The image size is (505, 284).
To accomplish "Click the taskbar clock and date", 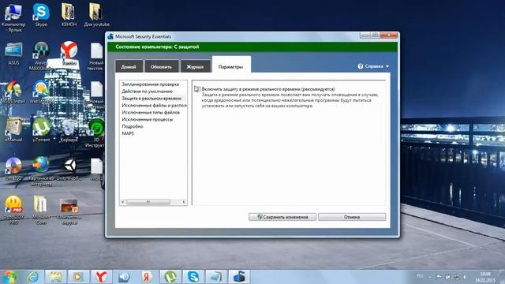I will point(485,277).
